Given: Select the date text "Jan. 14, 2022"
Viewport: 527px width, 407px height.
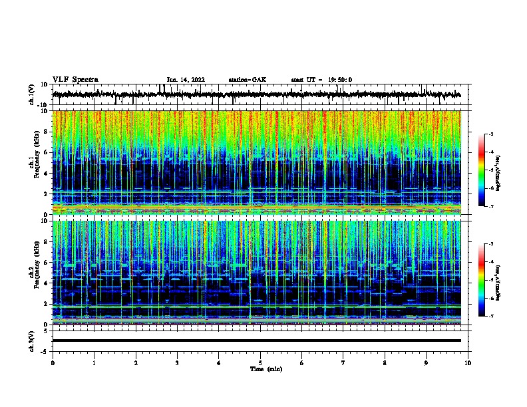Looking at the screenshot, I should 186,80.
